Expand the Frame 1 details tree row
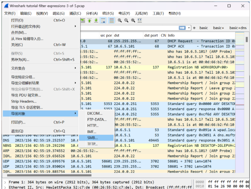The image size is (251, 189). tap(5, 182)
